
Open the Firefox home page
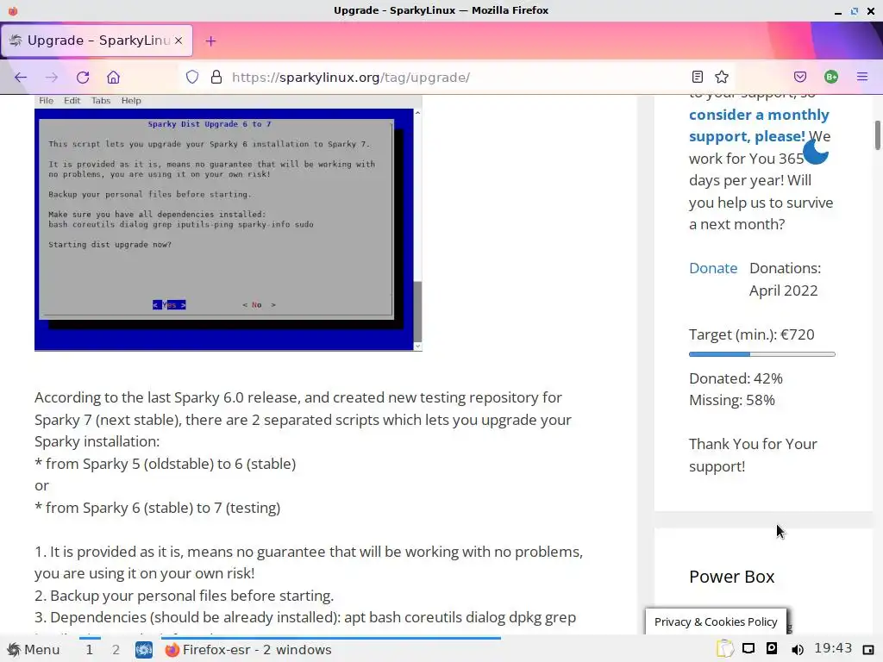coord(113,77)
